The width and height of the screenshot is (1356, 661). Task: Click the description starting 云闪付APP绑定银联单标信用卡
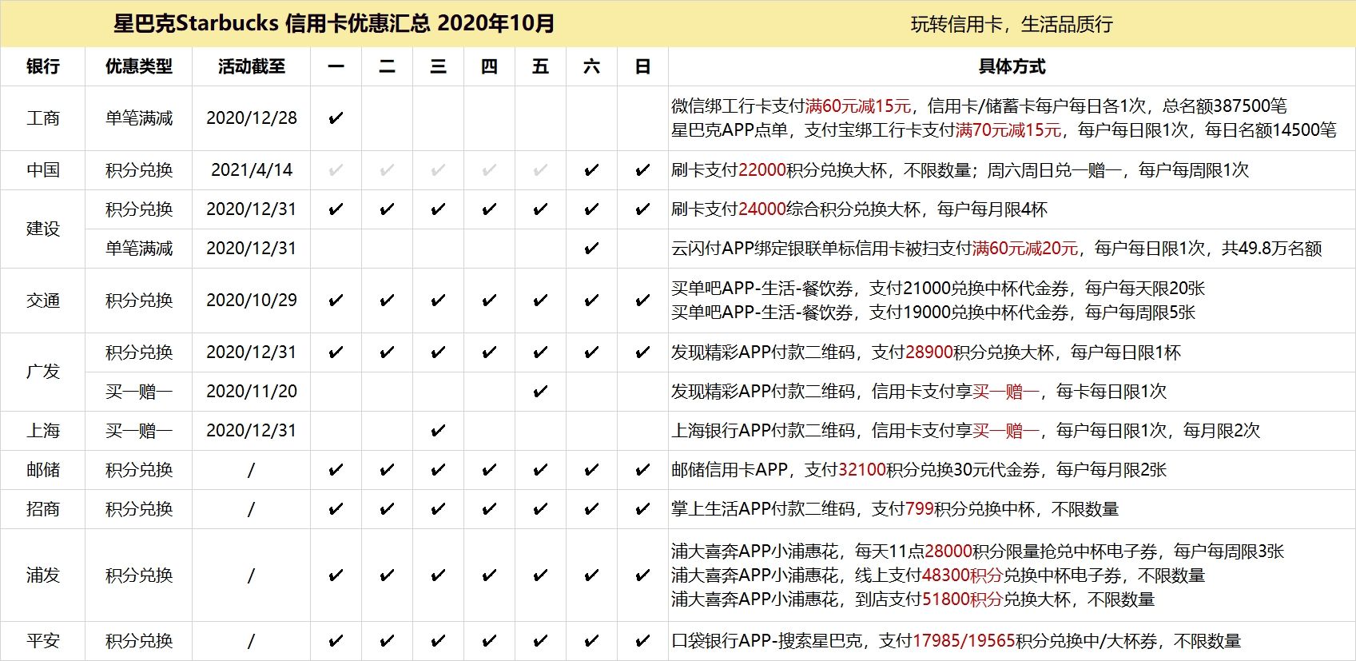[996, 249]
